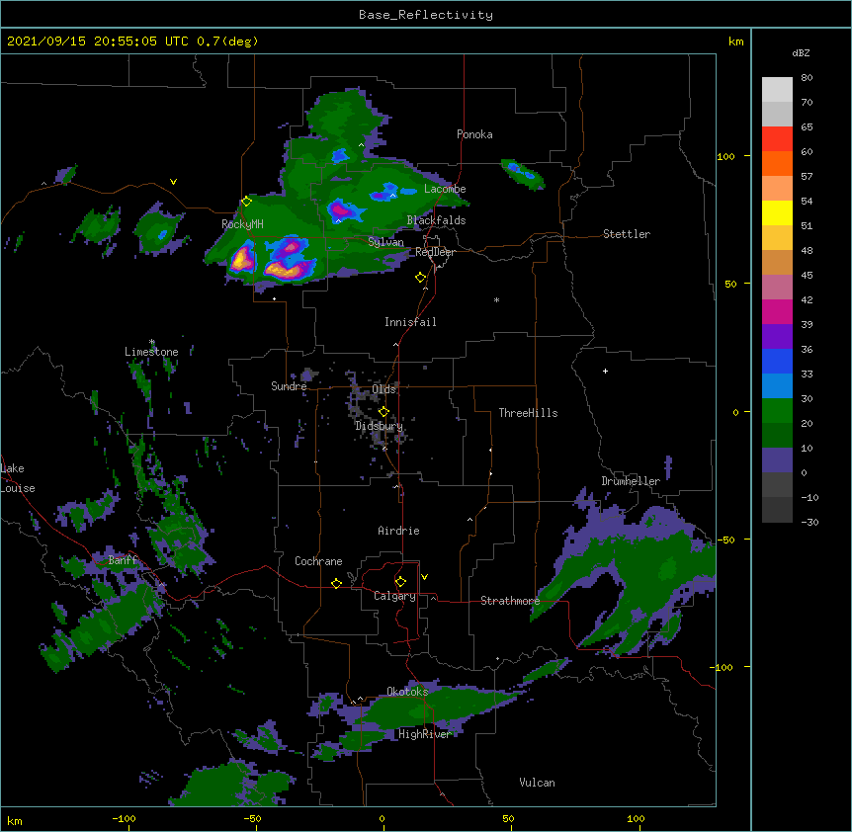The width and height of the screenshot is (852, 832).
Task: Click the Drumheller label
Action: 631,481
